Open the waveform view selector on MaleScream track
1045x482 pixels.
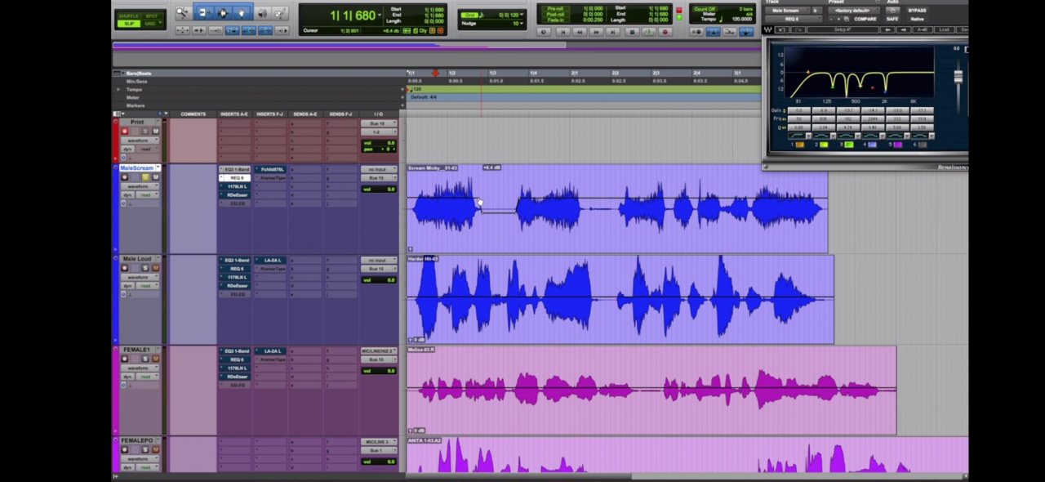140,186
